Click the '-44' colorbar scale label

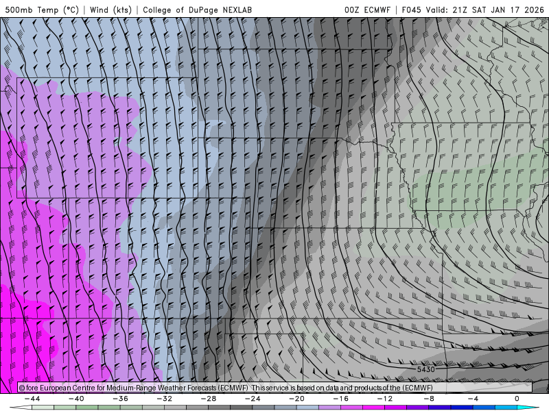tap(32, 399)
